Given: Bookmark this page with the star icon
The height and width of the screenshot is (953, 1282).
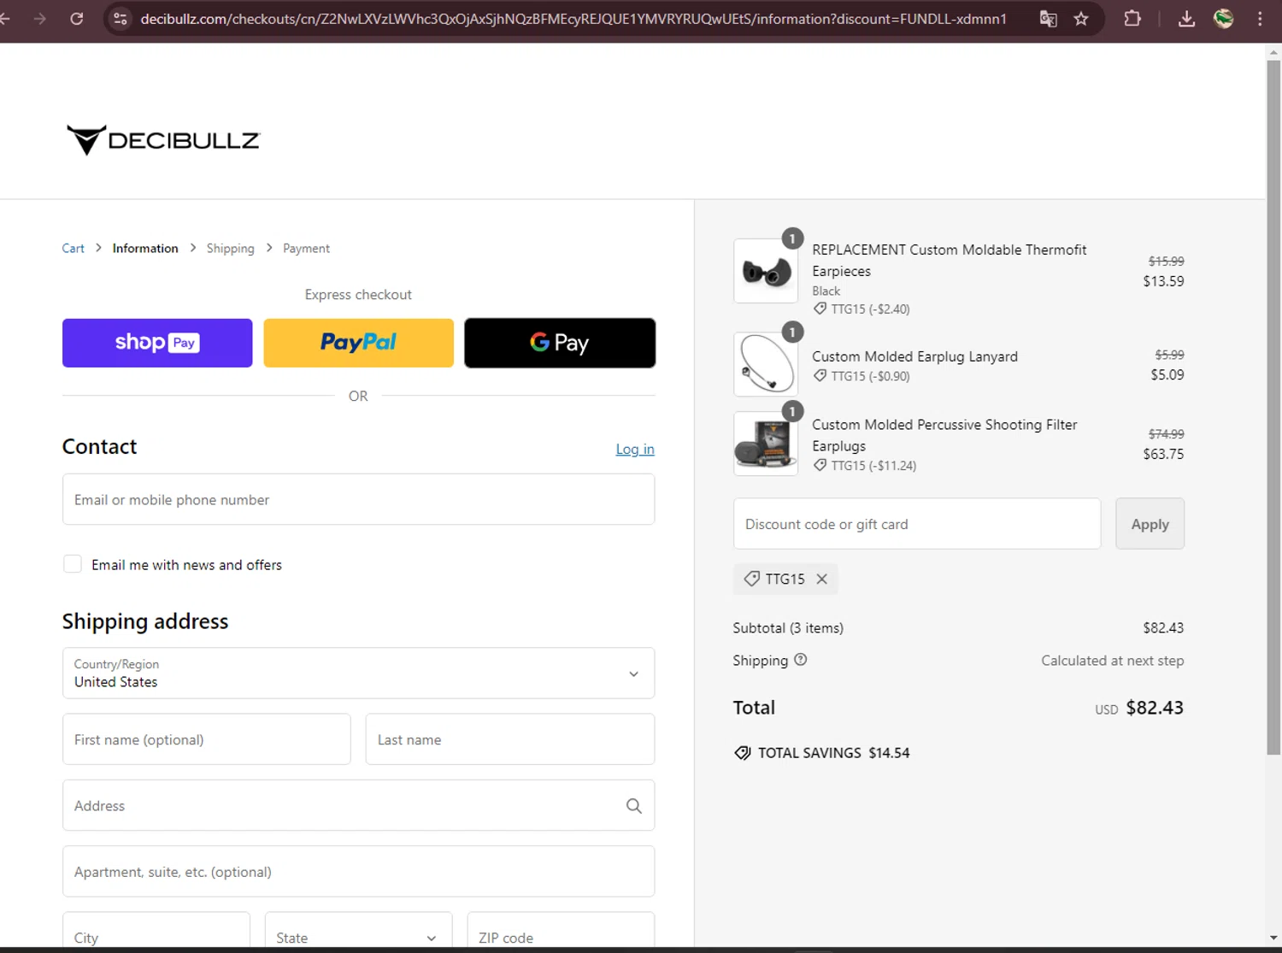Looking at the screenshot, I should [1081, 18].
